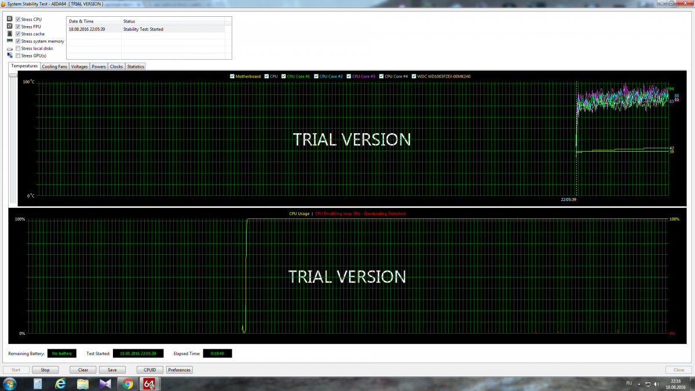Click the No battery status field
695x391 pixels.
click(62, 353)
